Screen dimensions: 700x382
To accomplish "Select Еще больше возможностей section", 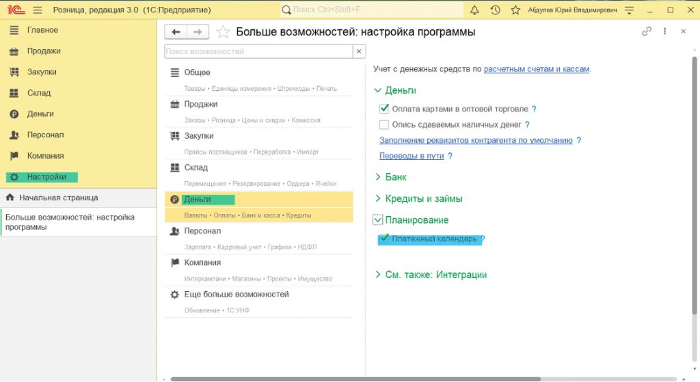I will (259, 301).
